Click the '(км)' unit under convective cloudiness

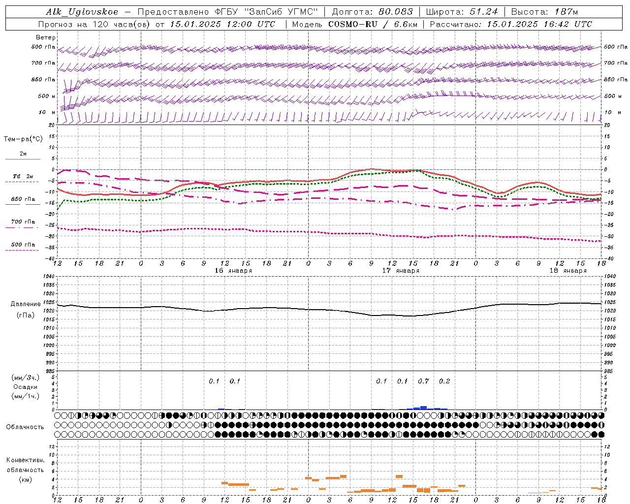pos(26,479)
